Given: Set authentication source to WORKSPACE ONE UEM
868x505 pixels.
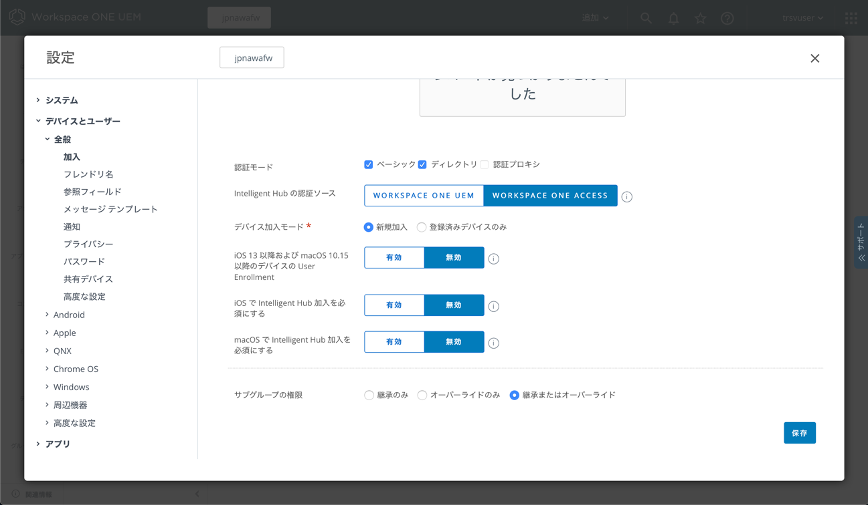Looking at the screenshot, I should [x=424, y=196].
